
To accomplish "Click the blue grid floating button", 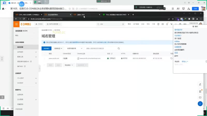I will tap(200, 104).
